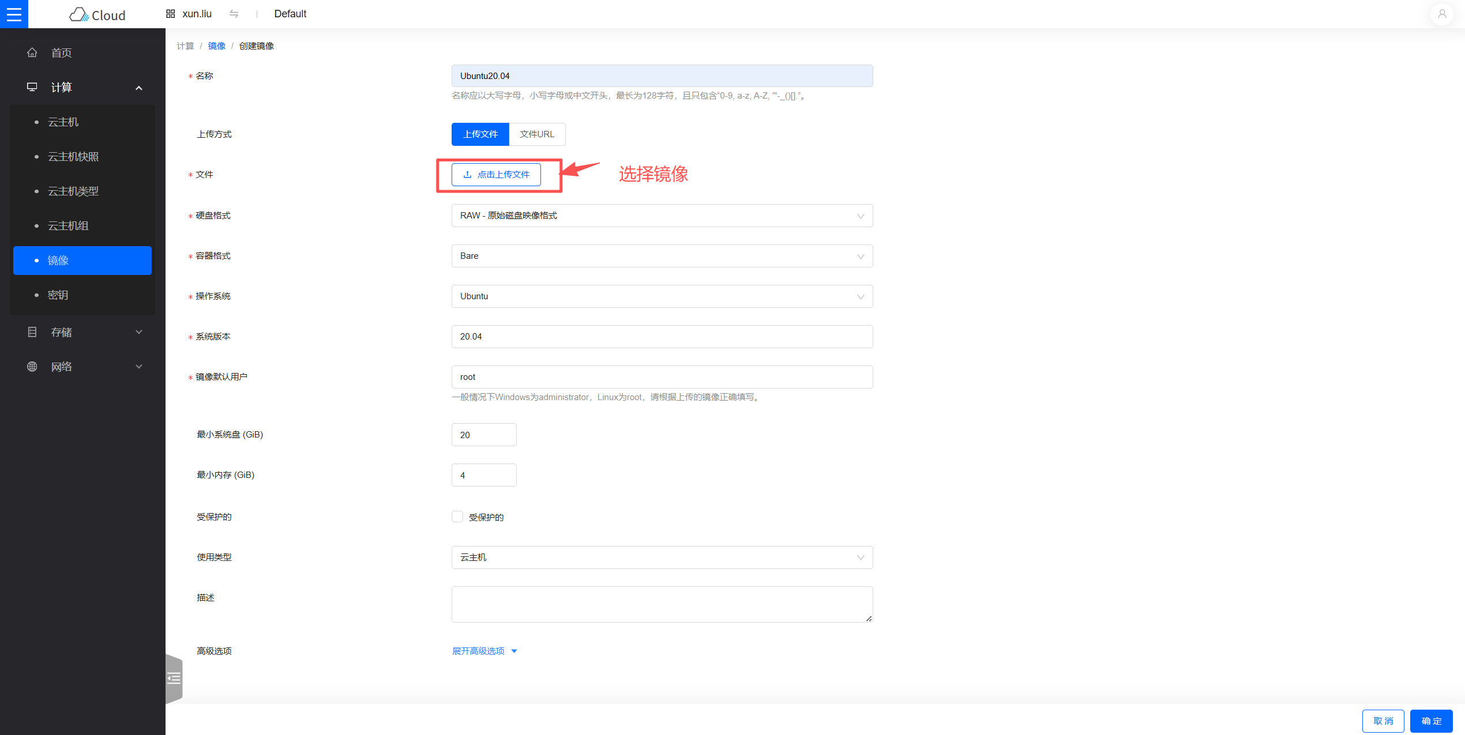Image resolution: width=1465 pixels, height=735 pixels.
Task: Click the 确定 confirm button
Action: point(1431,721)
